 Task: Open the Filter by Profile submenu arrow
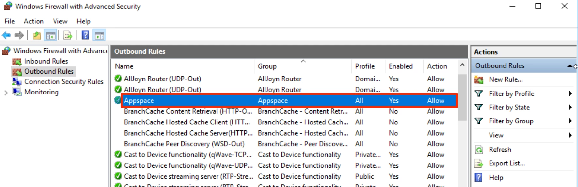point(570,93)
